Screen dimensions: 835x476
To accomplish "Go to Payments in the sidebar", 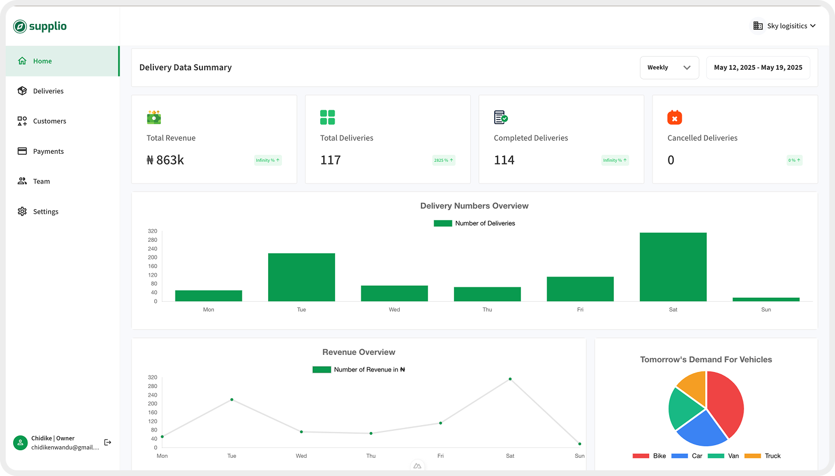I will point(48,151).
